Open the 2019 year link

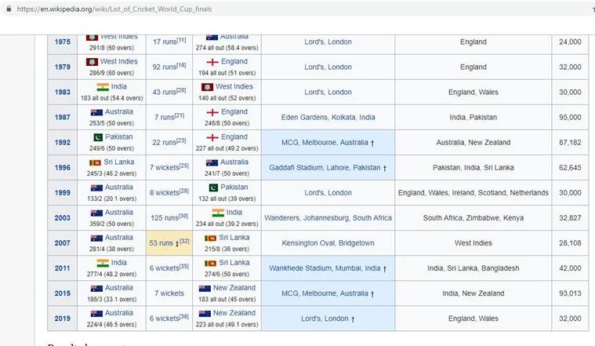tap(62, 319)
